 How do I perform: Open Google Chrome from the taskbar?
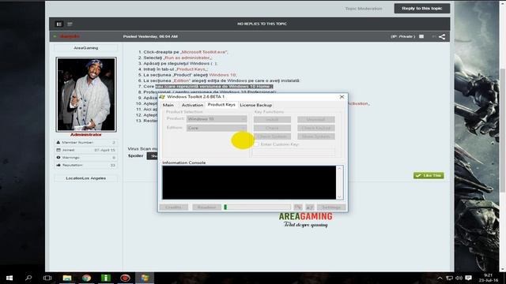point(86,278)
